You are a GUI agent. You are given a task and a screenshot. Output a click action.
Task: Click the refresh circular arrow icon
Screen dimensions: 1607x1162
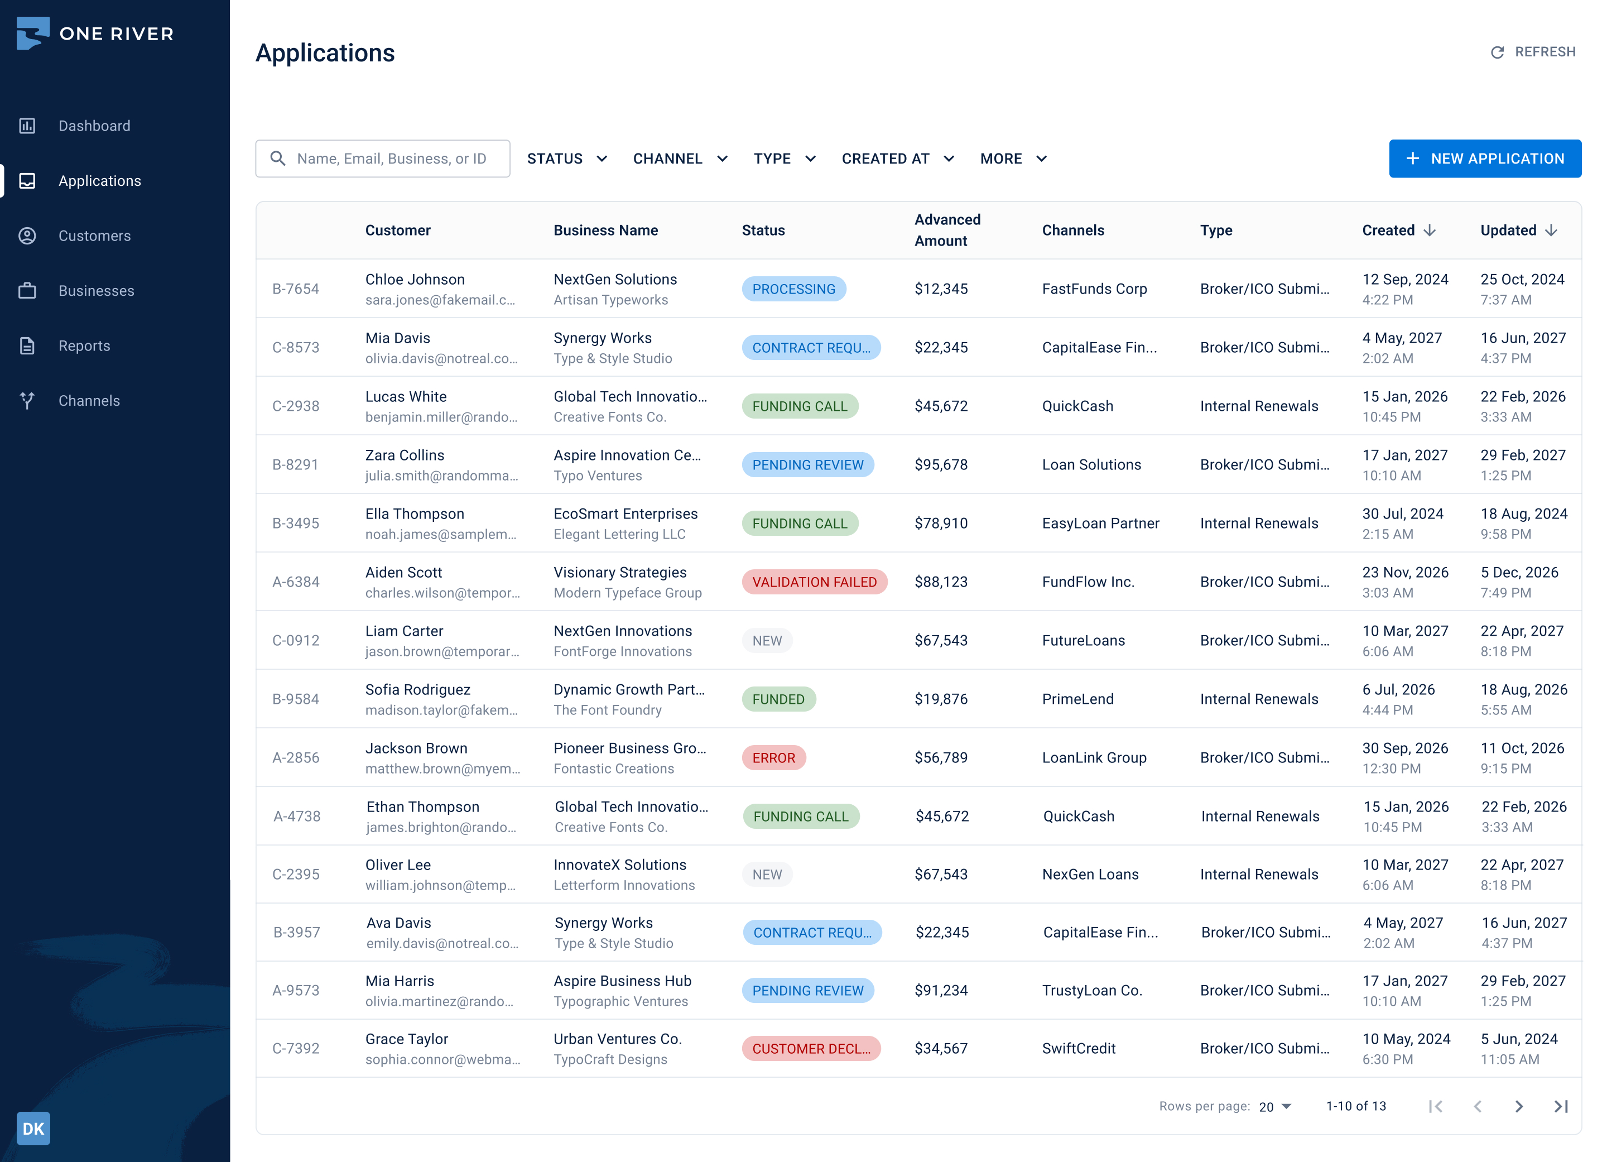(1497, 52)
